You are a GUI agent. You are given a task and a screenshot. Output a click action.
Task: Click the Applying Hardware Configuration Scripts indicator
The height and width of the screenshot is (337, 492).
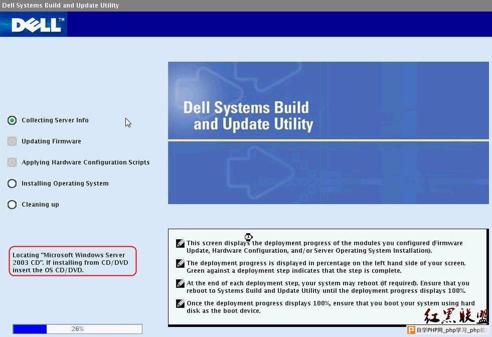(12, 162)
